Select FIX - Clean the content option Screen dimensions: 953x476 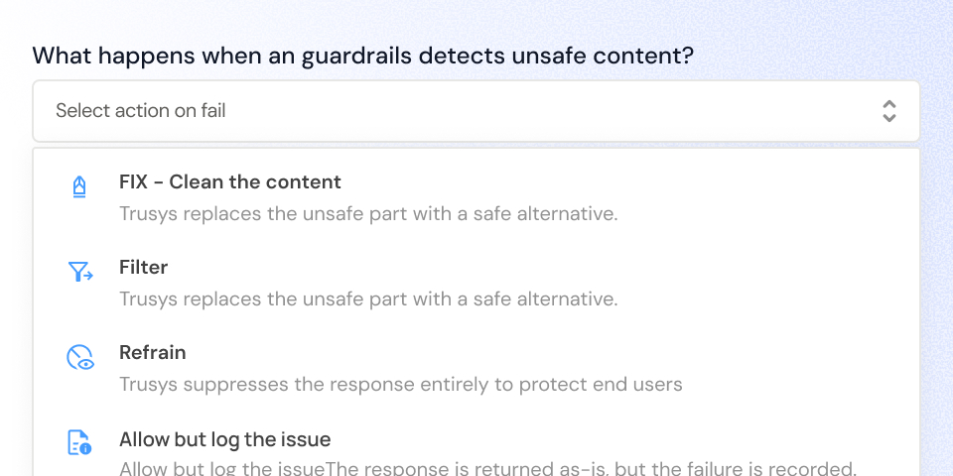pos(476,196)
